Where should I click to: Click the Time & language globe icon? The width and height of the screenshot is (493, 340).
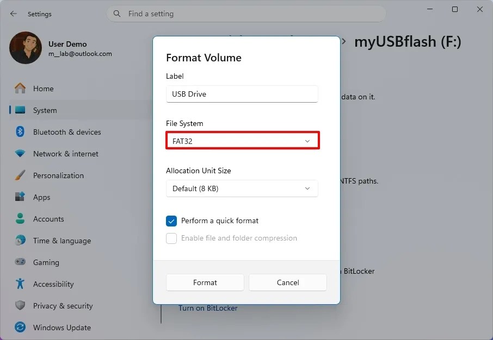[20, 241]
